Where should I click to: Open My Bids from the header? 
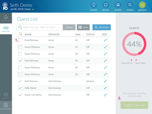(118, 5)
